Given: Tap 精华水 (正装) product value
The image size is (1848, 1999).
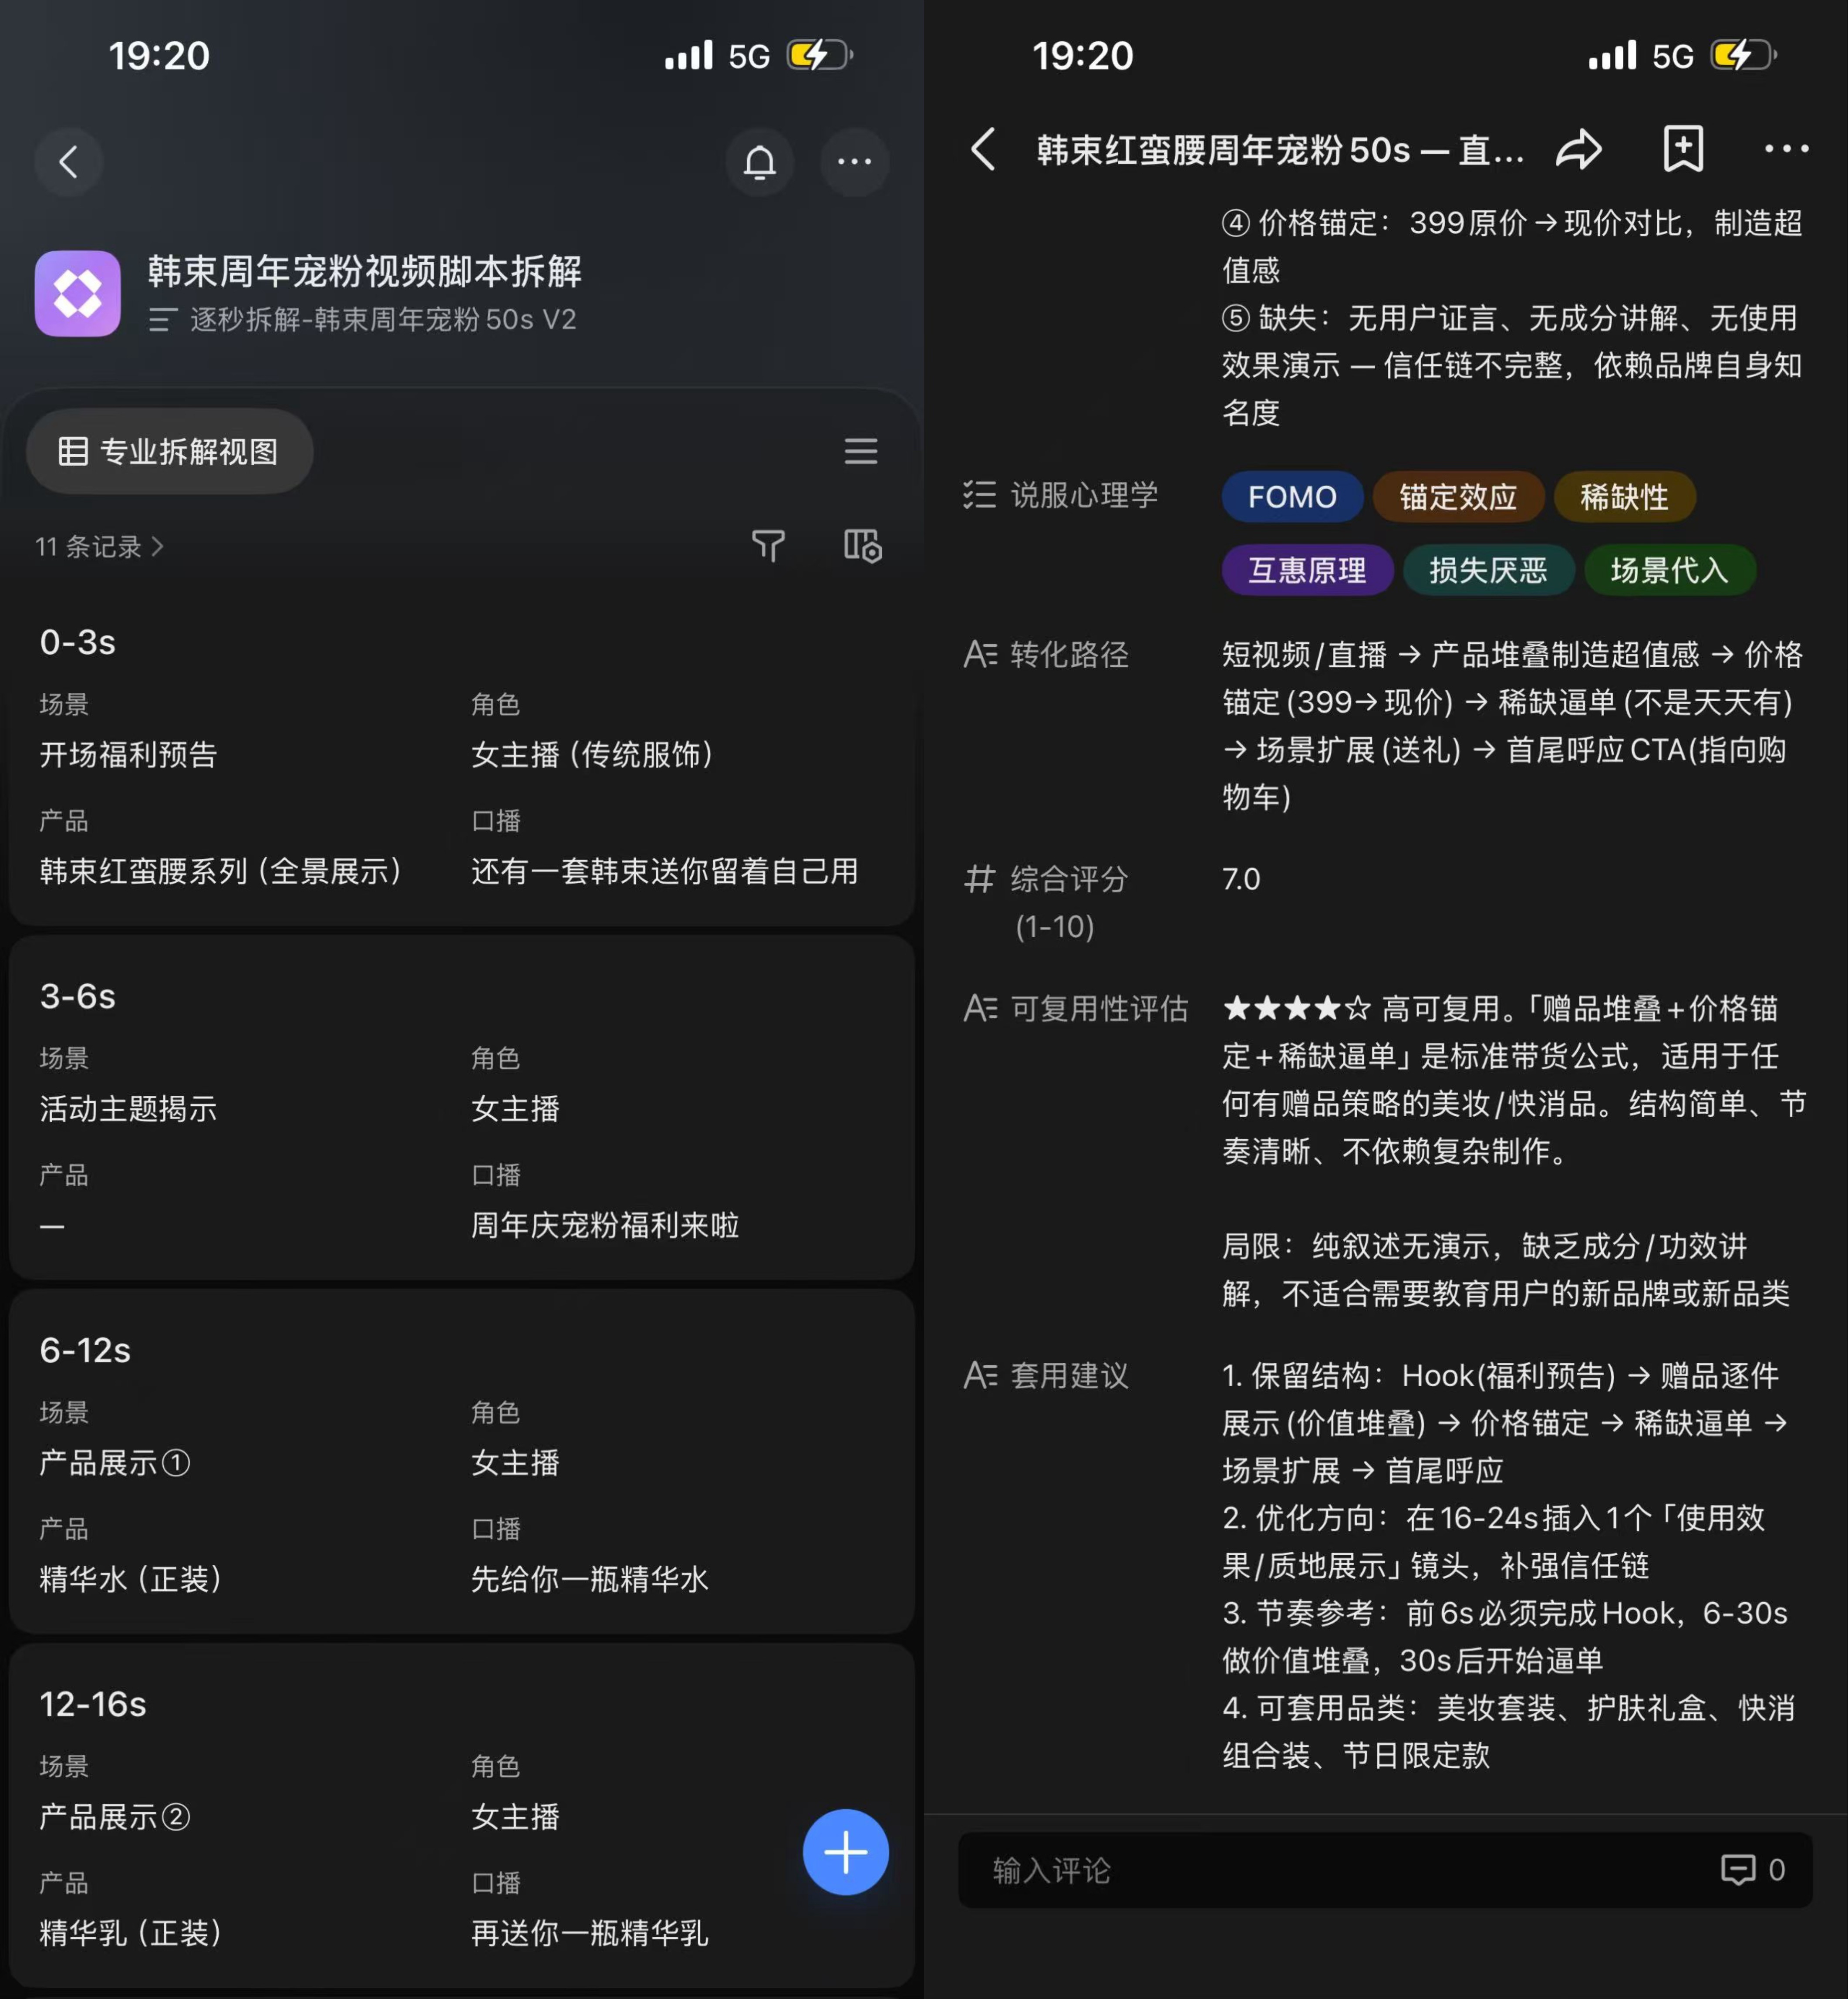Looking at the screenshot, I should pos(130,1579).
